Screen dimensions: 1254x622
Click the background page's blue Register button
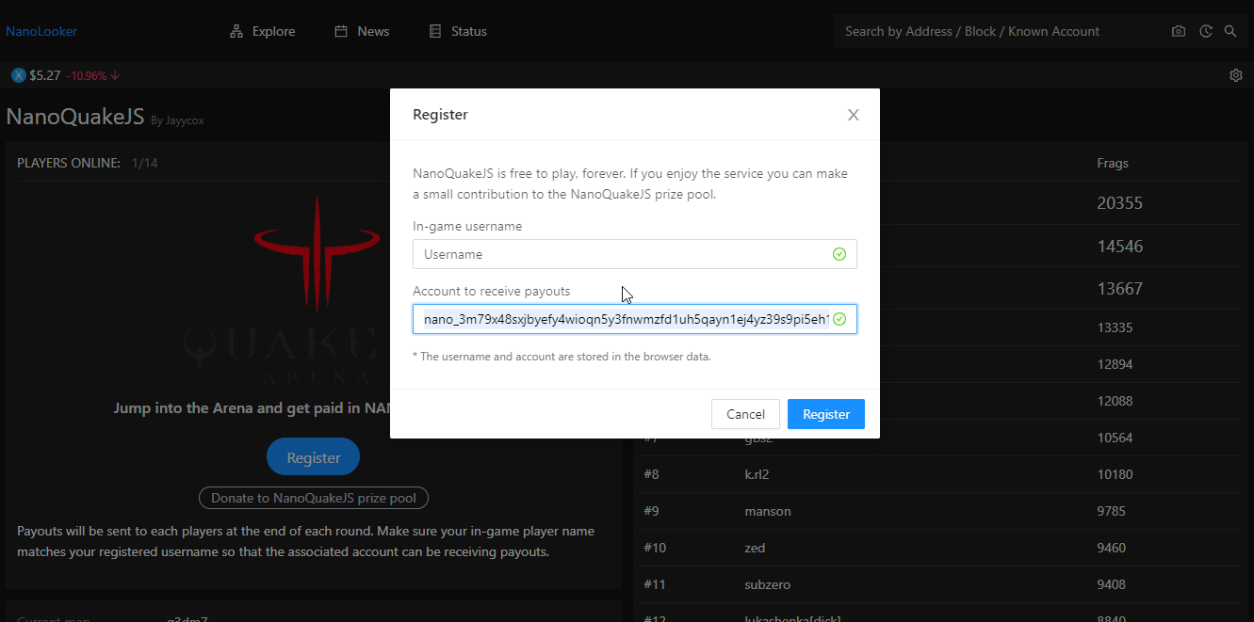314,458
